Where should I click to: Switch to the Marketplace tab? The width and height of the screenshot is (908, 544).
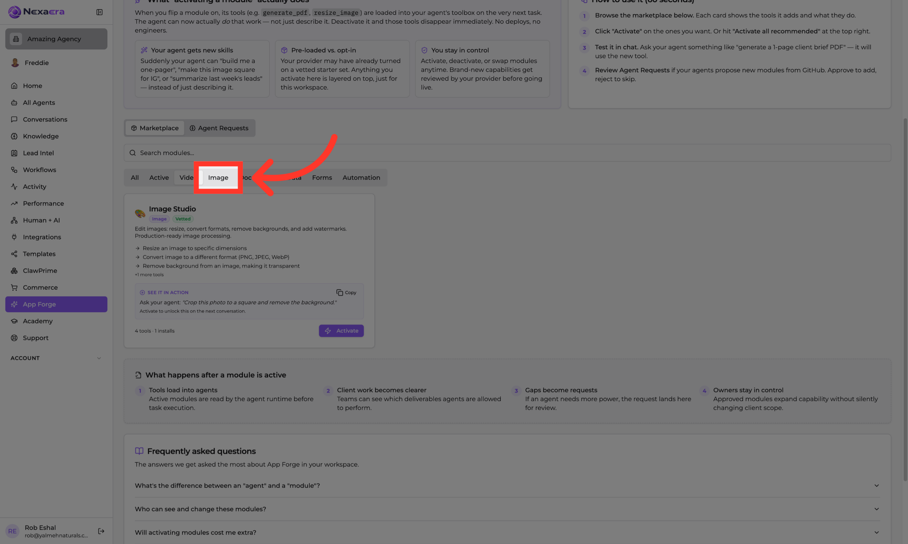click(155, 128)
